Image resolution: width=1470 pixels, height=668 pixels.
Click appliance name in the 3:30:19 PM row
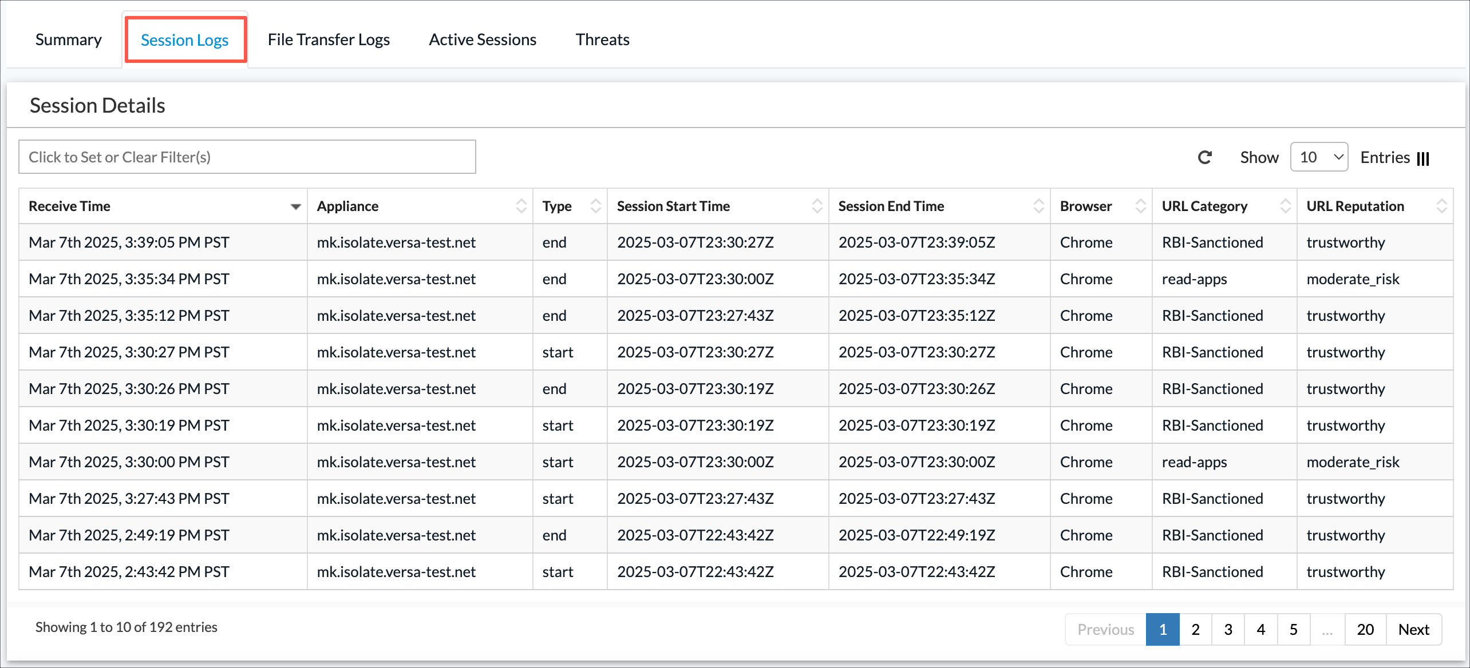pos(396,425)
